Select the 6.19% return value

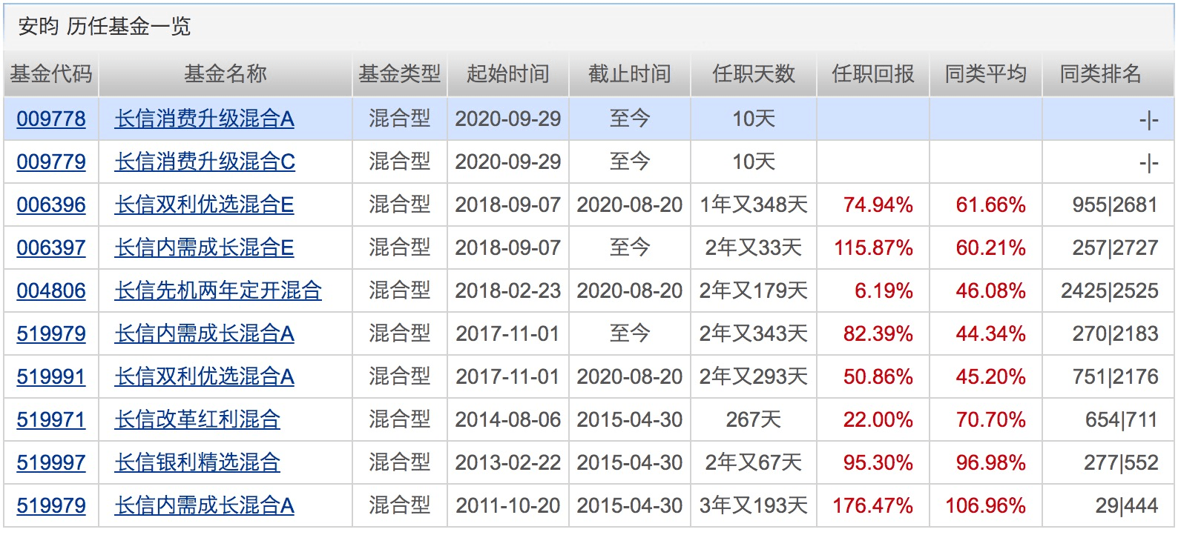pyautogui.click(x=884, y=290)
